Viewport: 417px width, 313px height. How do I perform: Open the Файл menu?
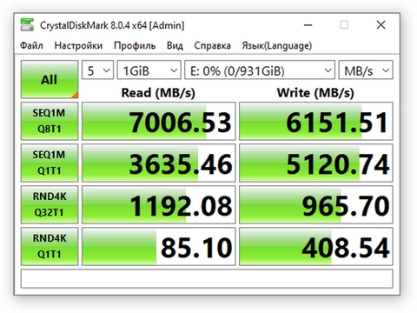31,45
